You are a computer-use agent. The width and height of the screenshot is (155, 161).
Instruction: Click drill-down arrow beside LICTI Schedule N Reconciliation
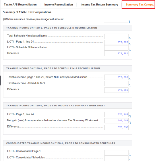coord(130,50)
